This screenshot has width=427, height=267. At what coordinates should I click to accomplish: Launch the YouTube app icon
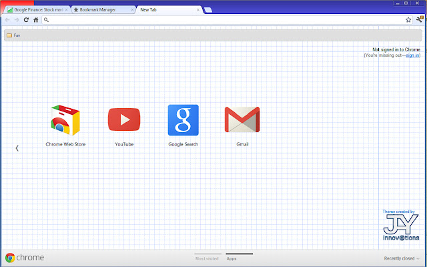pyautogui.click(x=124, y=119)
